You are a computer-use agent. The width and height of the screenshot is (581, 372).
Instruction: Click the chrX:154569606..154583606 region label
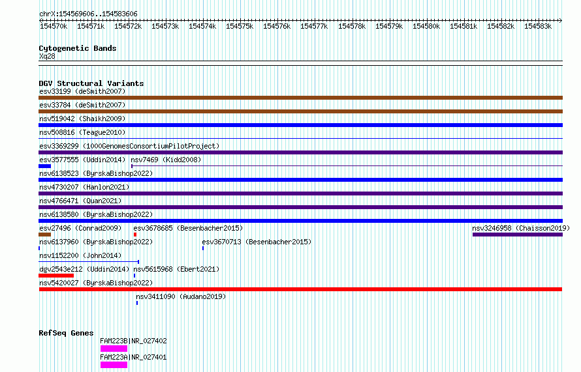coord(88,14)
